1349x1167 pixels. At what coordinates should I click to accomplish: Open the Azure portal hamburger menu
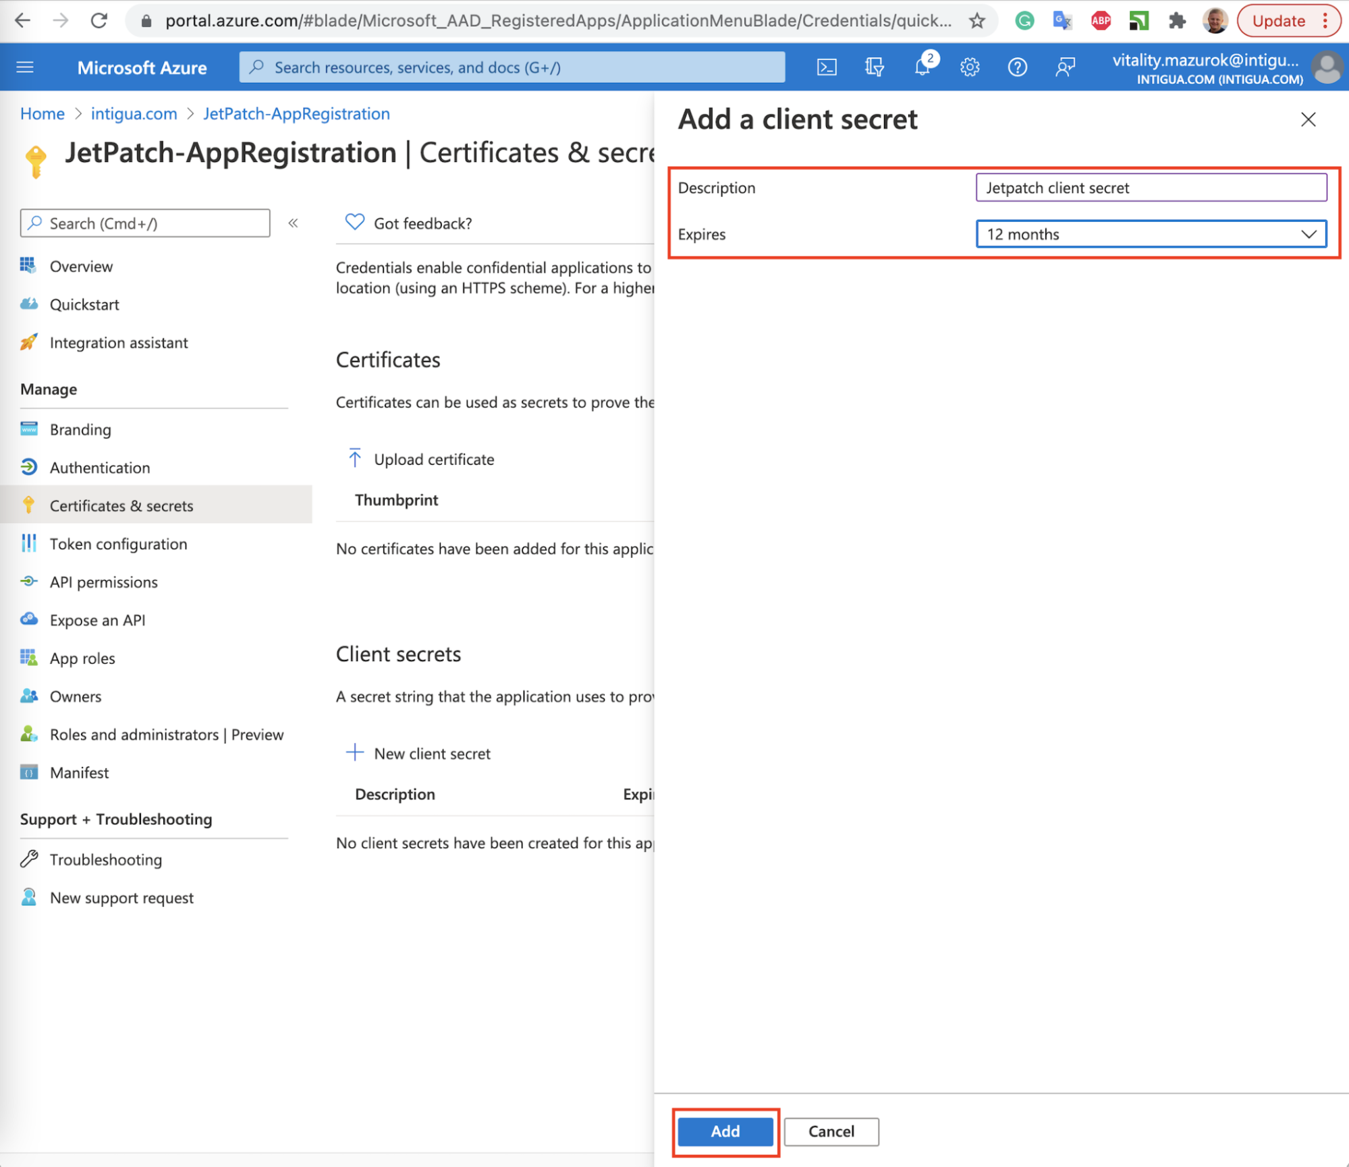(25, 67)
